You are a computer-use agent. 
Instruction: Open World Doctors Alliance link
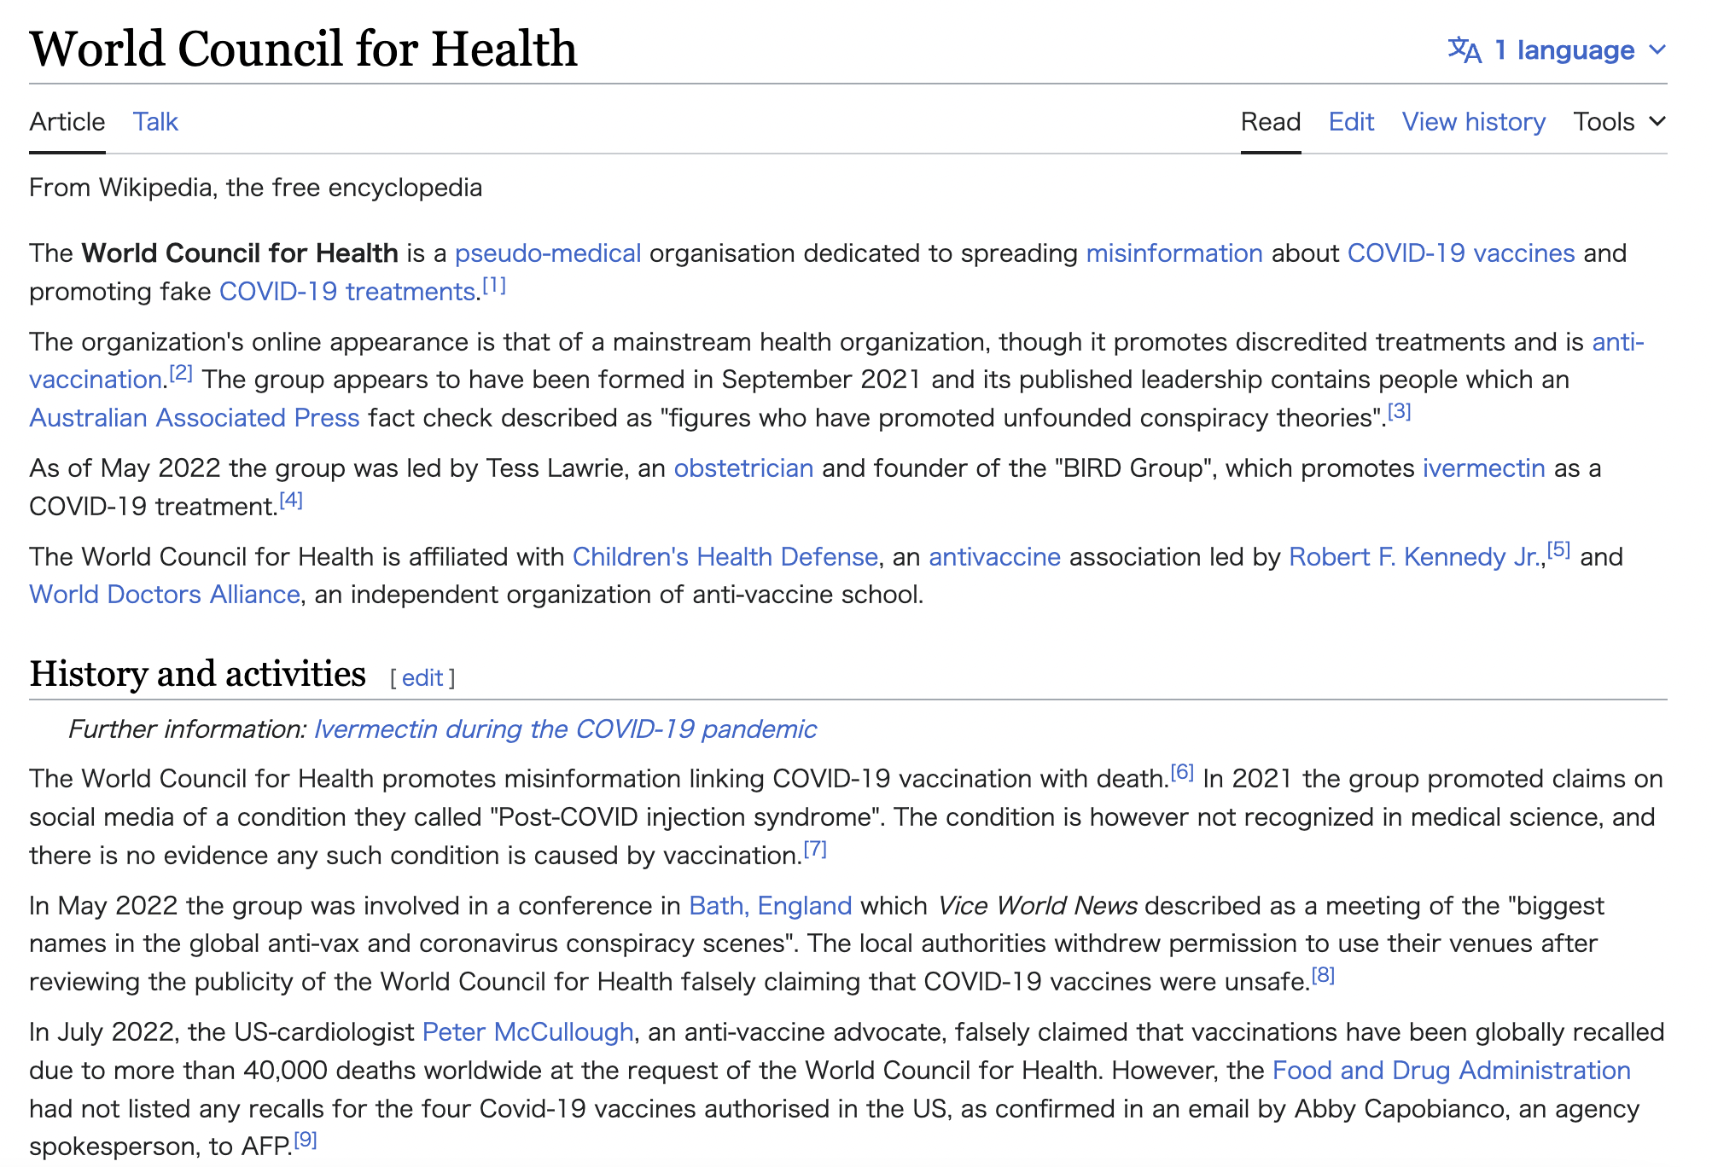[165, 595]
